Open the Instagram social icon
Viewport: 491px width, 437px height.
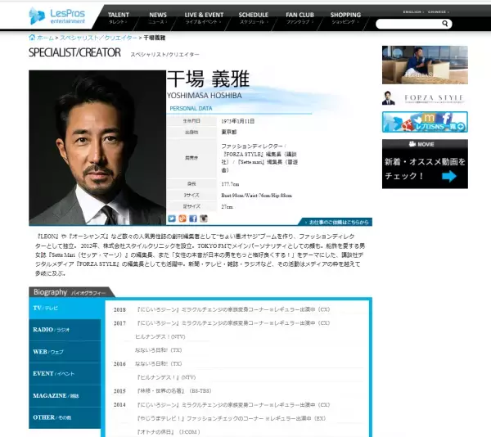click(204, 218)
